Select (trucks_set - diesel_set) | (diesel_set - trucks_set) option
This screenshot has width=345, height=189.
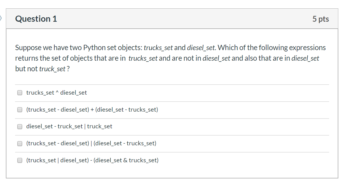coord(20,143)
